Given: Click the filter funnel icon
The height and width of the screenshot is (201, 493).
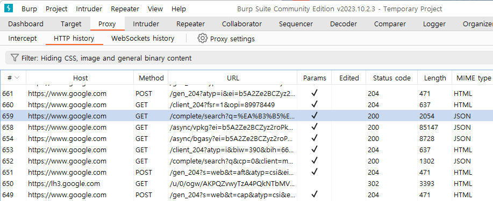Looking at the screenshot, I should pos(15,58).
